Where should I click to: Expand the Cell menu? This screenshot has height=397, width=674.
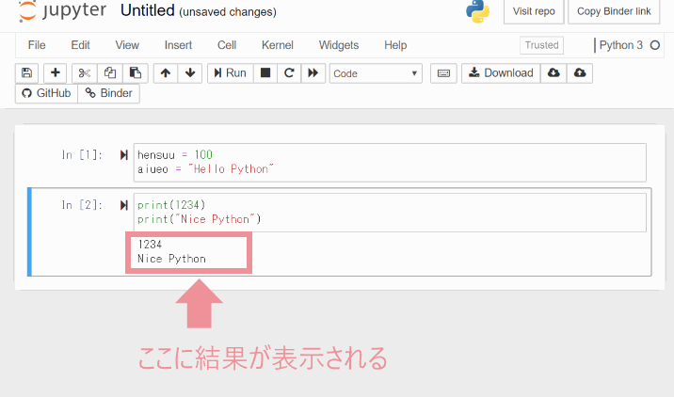(x=227, y=45)
